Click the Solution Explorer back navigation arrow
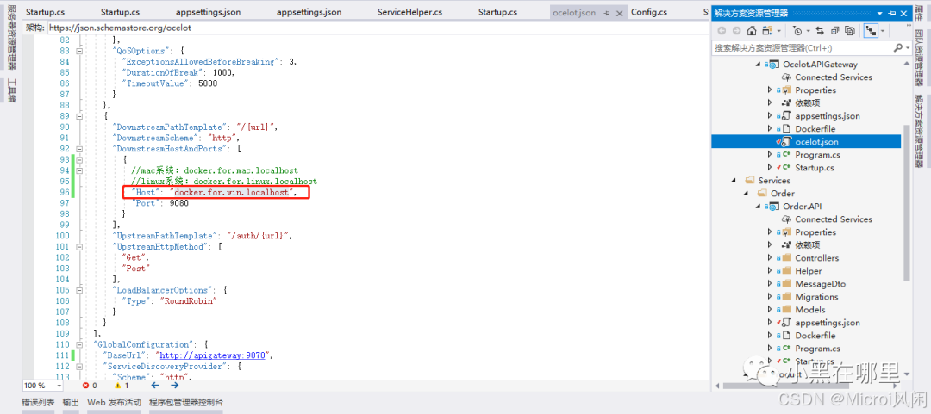The image size is (931, 414). coord(722,31)
